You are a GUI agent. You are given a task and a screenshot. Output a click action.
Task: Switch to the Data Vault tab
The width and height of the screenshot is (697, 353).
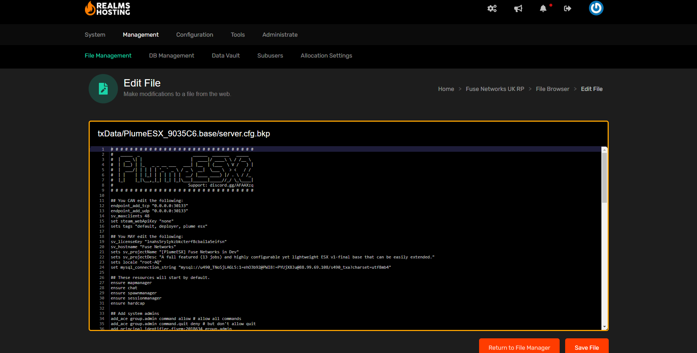pyautogui.click(x=226, y=56)
